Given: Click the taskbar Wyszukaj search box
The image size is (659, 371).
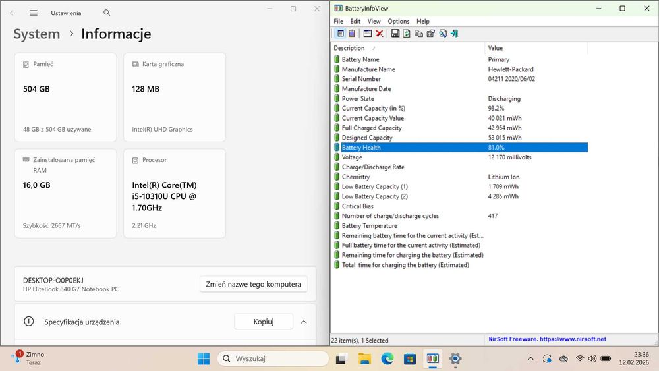Looking at the screenshot, I should pos(273,359).
